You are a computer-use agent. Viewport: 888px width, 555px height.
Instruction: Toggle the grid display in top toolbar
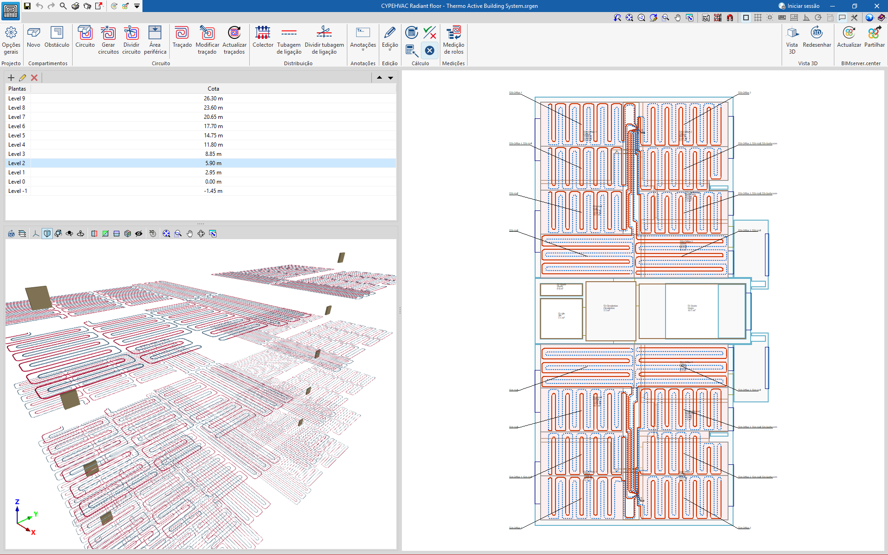758,18
